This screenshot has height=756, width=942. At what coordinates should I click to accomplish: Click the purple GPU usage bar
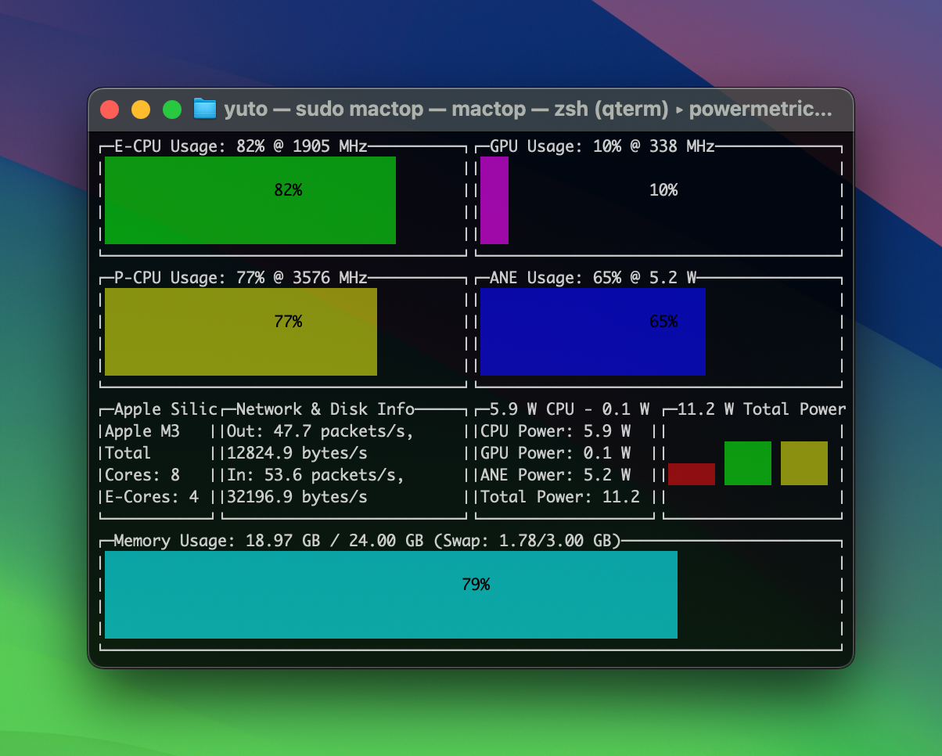click(x=494, y=200)
